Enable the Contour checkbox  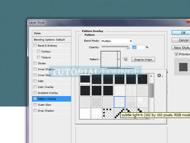(38, 51)
